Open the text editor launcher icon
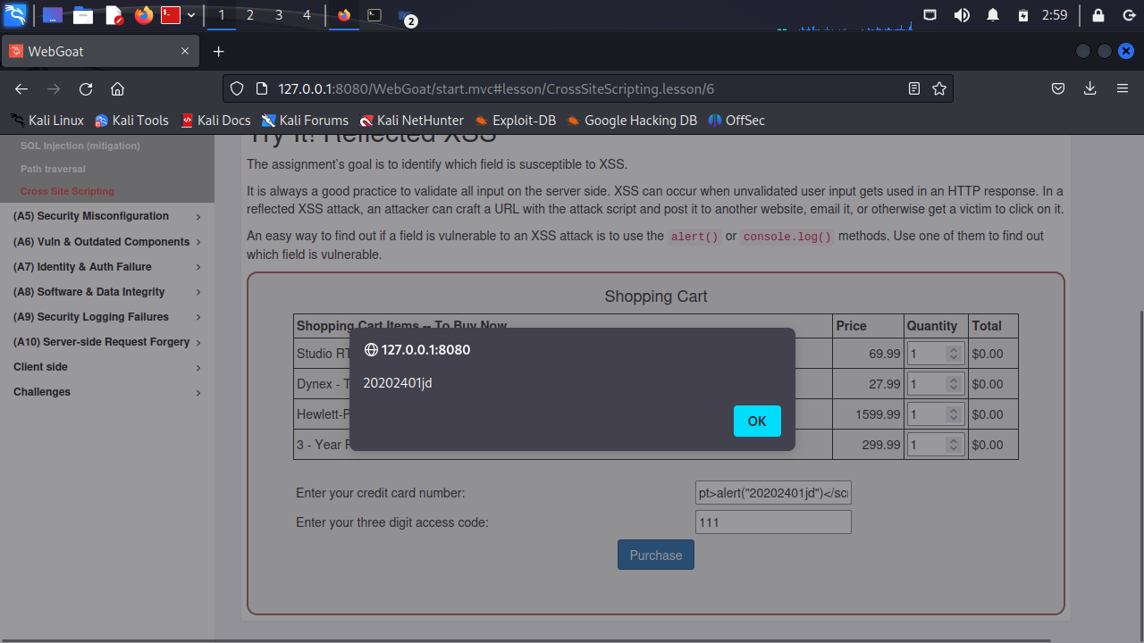 click(x=114, y=15)
